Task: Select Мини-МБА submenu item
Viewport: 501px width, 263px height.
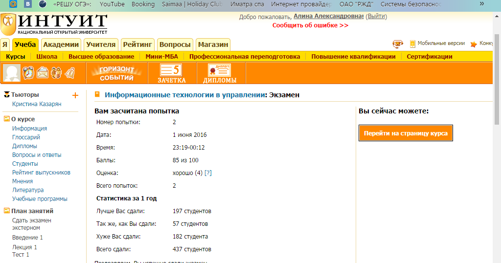Action: coord(161,57)
